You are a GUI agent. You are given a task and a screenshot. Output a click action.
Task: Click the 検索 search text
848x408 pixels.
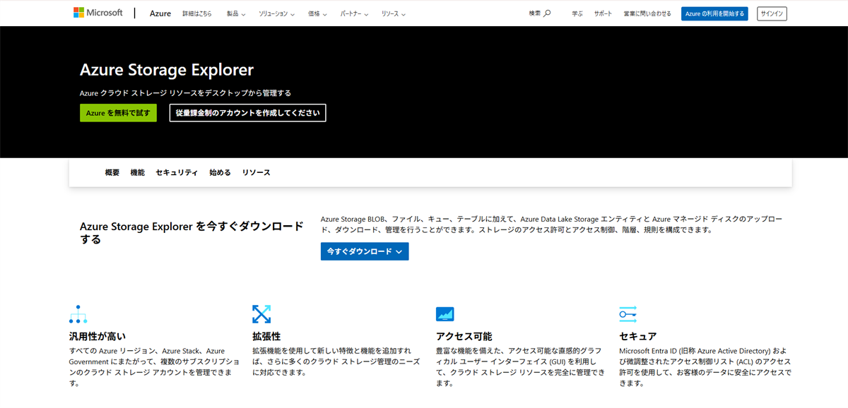[x=535, y=13]
